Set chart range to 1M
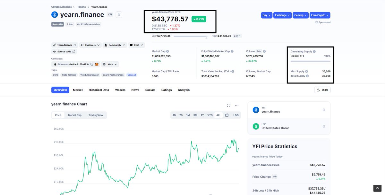Image resolution: width=385 pixels, height=195 pixels. tap(188, 115)
